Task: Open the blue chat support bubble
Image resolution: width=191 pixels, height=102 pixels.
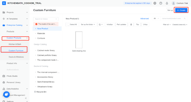Action: 6,95
